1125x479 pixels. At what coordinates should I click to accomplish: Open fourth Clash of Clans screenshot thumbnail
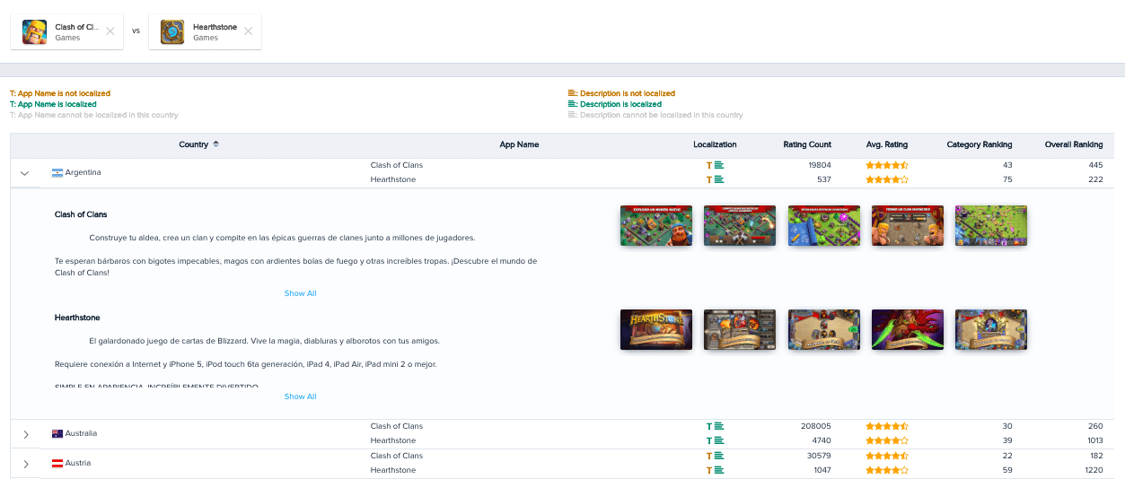(908, 226)
